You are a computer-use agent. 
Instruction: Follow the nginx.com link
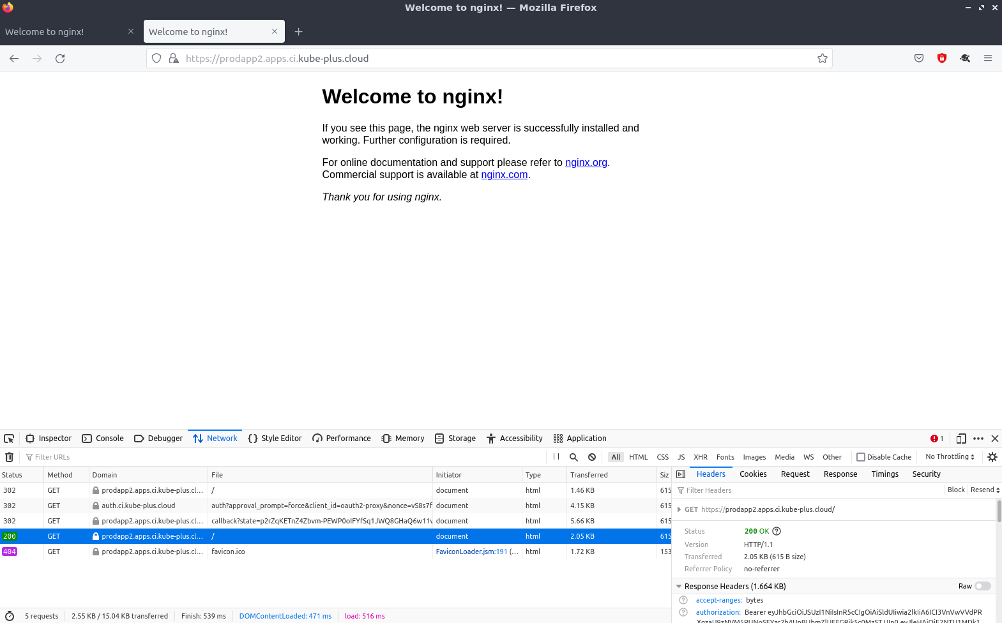[x=505, y=175]
